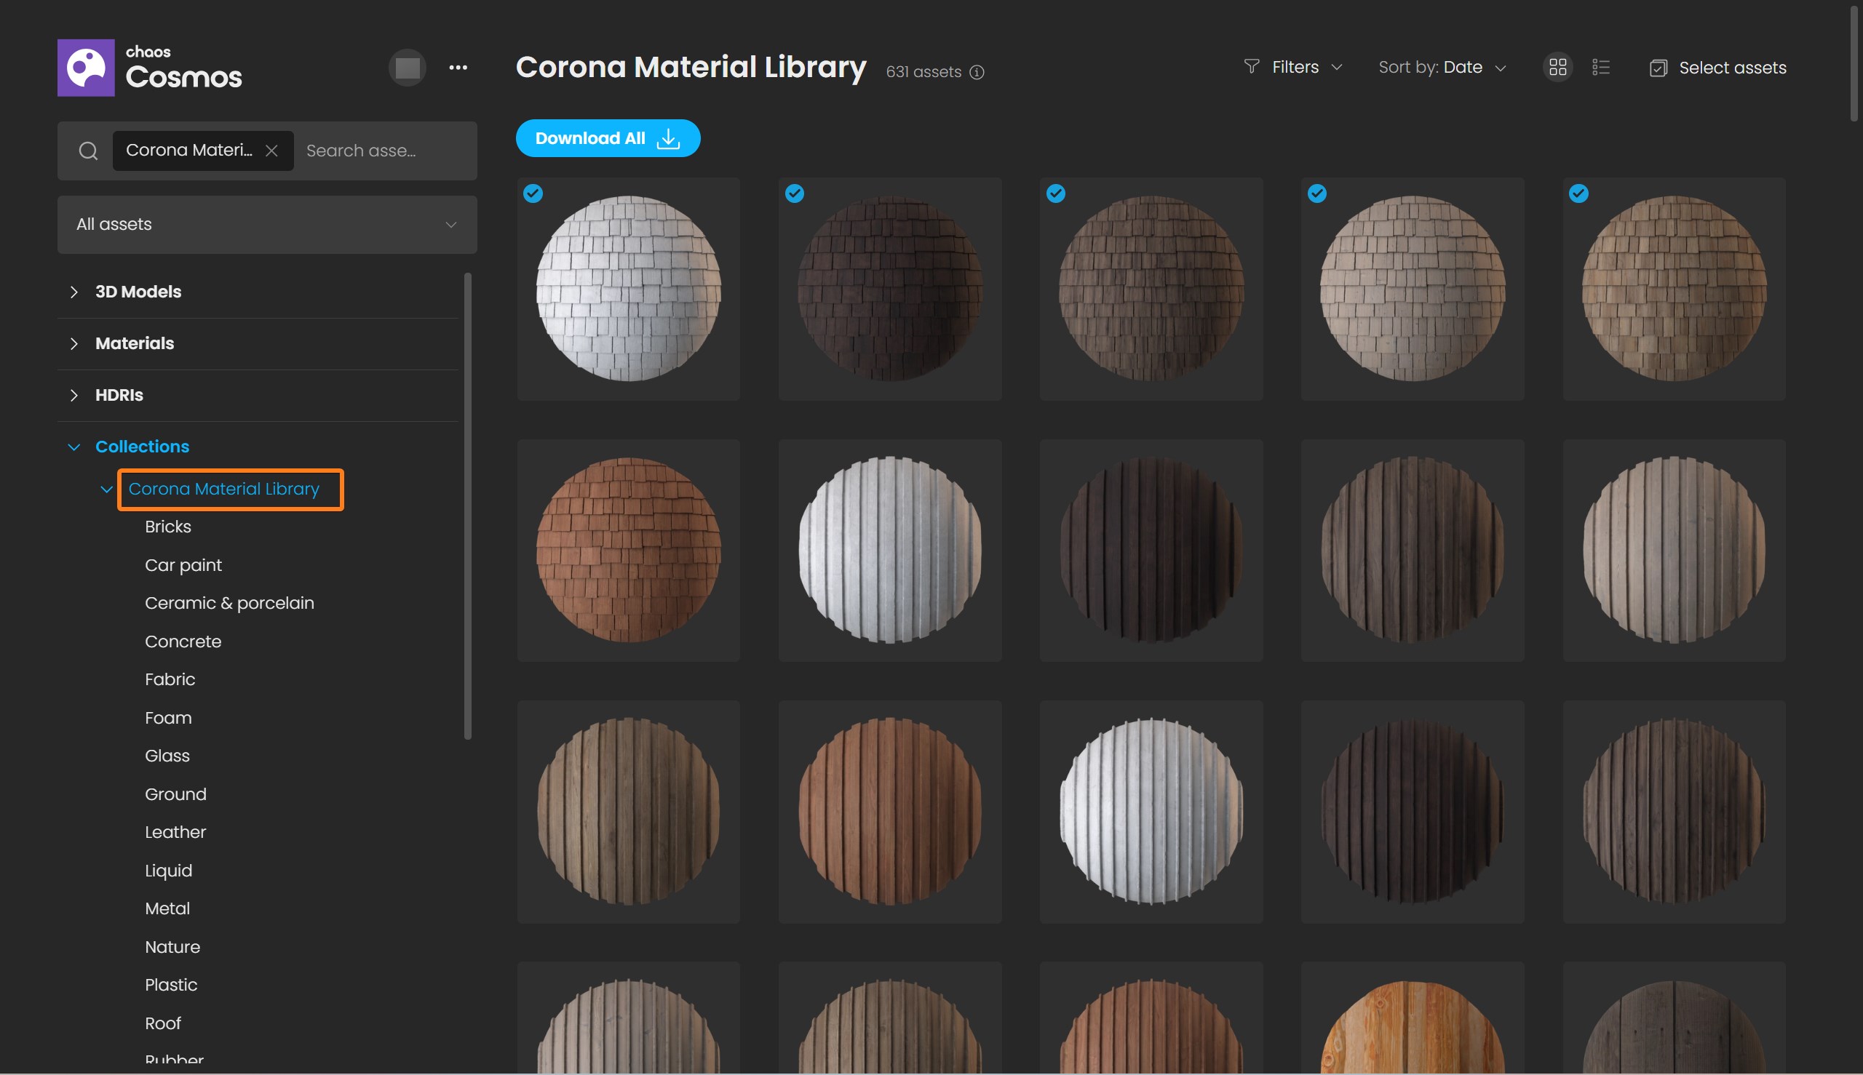Viewport: 1863px width, 1075px height.
Task: Click the ellipsis menu icon
Action: point(458,66)
